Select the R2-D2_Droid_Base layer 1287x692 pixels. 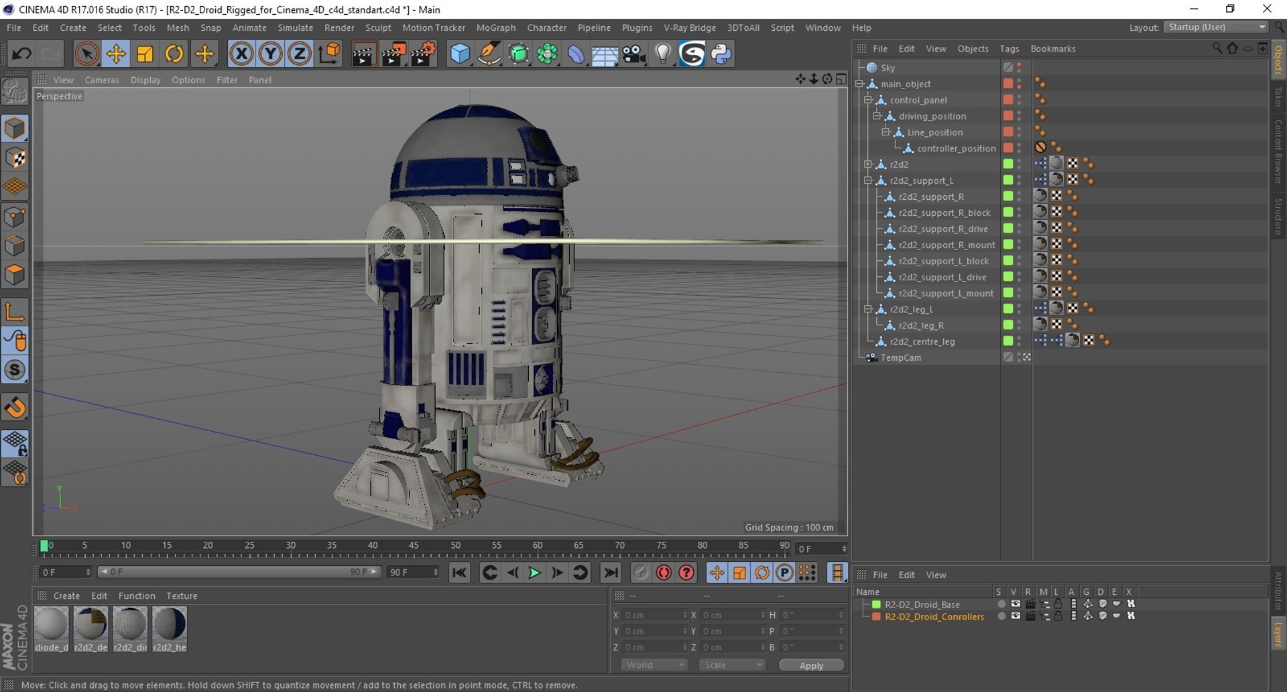pyautogui.click(x=922, y=604)
